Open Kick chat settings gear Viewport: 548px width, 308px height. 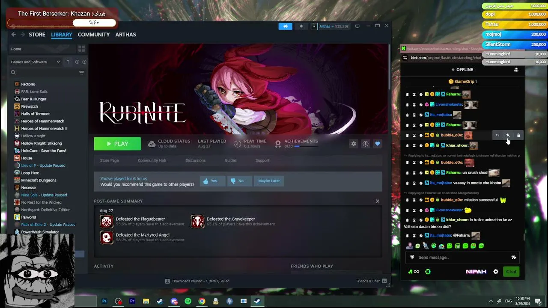[496, 272]
